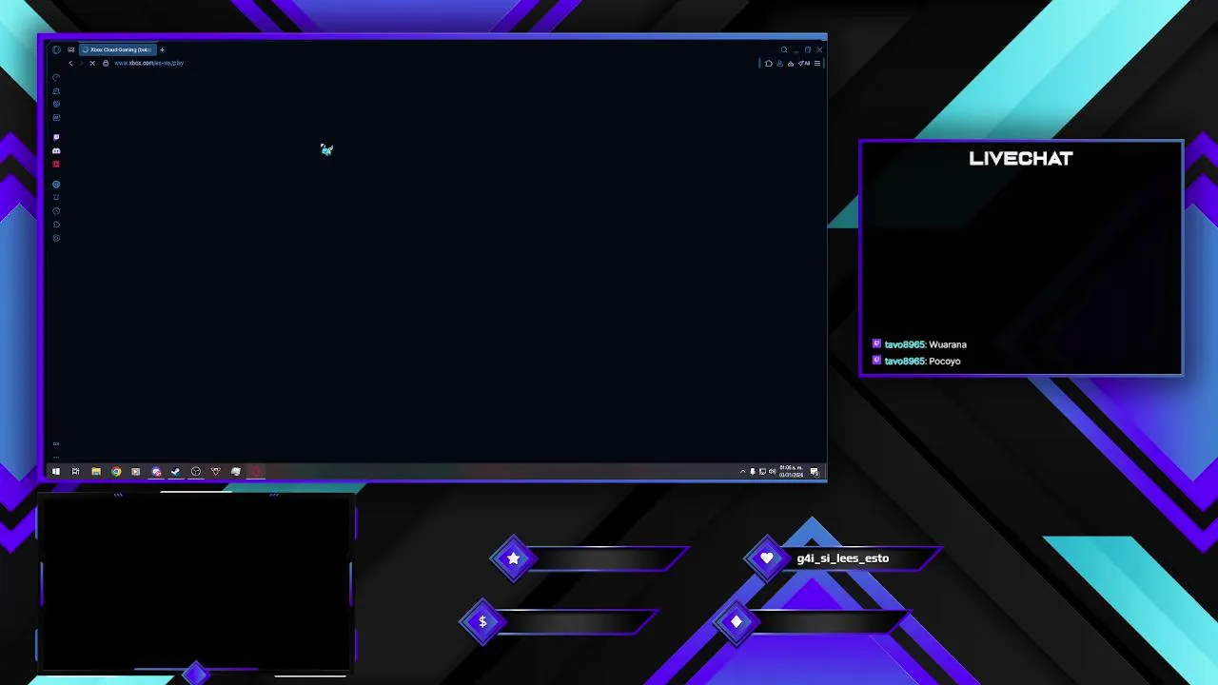Viewport: 1218px width, 685px height.
Task: Open the bookmarks-style sidebar icon below blue circle
Action: click(x=56, y=198)
